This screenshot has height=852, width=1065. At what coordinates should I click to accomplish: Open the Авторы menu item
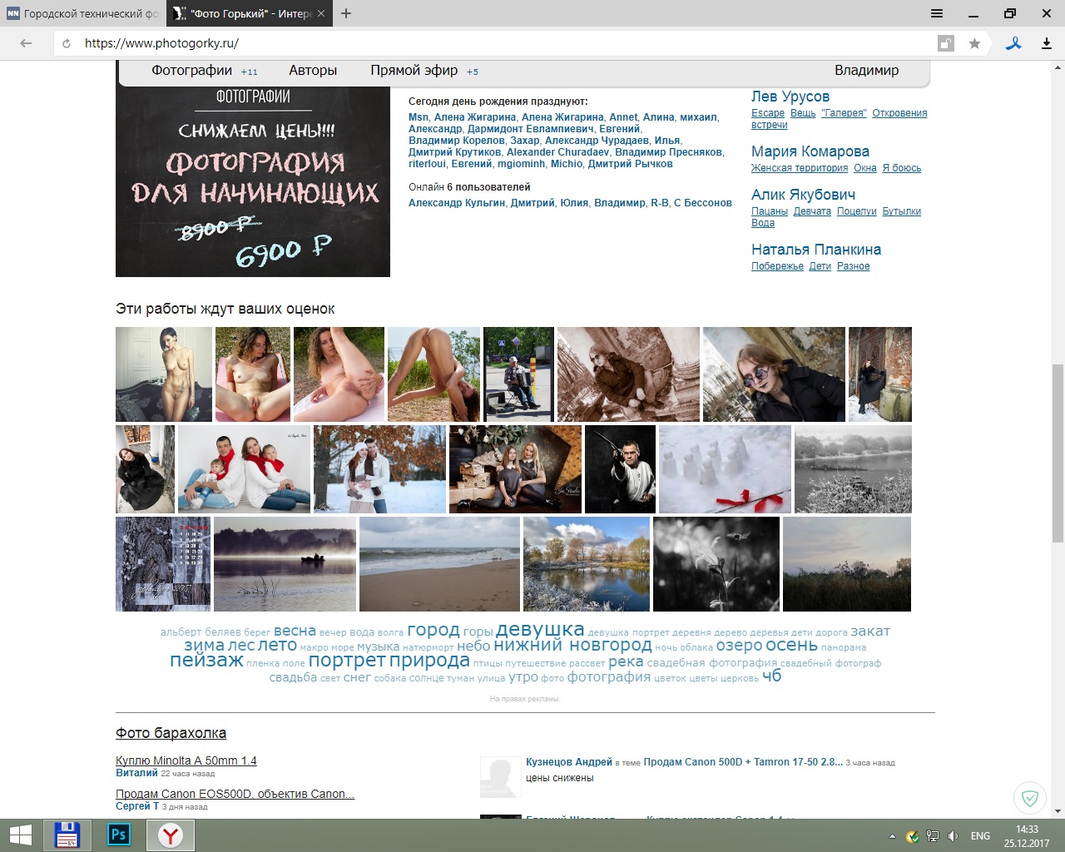pos(313,71)
